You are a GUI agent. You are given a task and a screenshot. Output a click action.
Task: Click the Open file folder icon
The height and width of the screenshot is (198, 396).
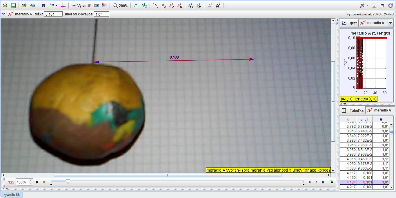(5, 6)
